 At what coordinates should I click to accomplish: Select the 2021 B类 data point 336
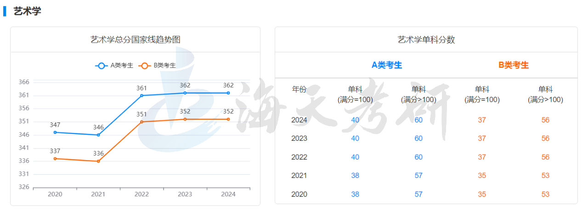pyautogui.click(x=98, y=161)
